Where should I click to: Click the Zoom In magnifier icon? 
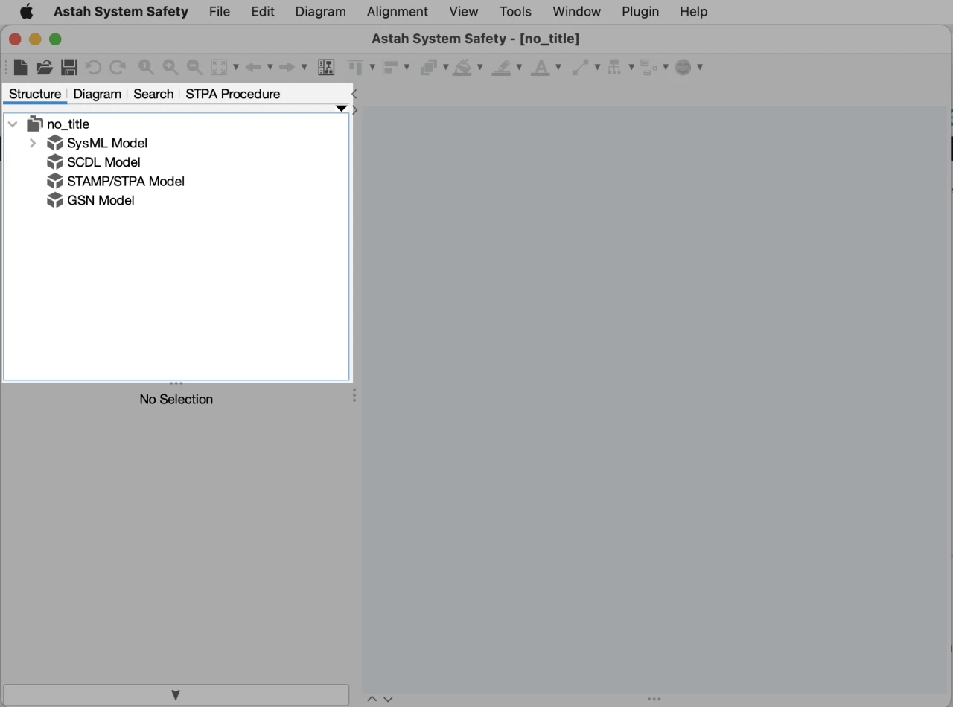point(170,68)
